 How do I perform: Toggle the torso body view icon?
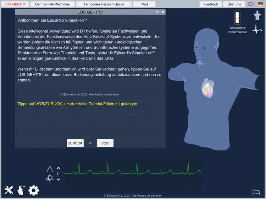pos(257,16)
